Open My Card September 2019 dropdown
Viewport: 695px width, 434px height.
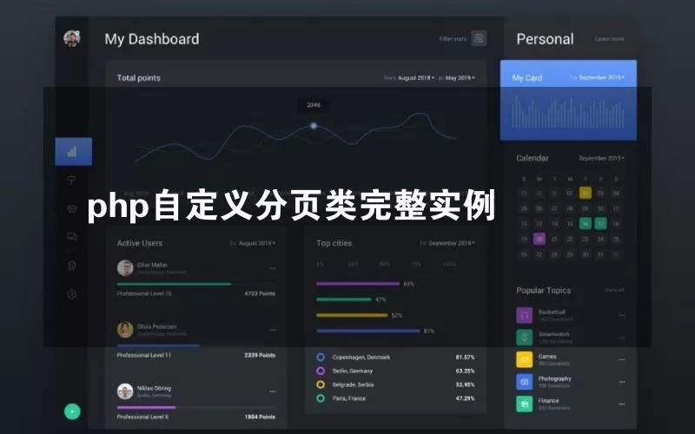pyautogui.click(x=601, y=77)
